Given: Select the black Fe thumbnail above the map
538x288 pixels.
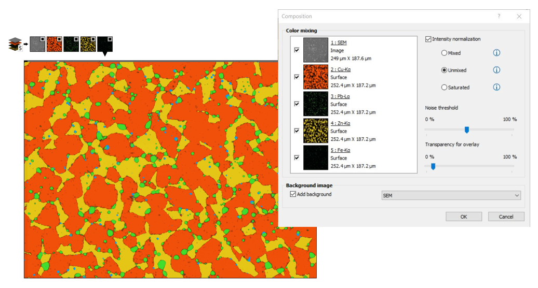Looking at the screenshot, I should [105, 44].
